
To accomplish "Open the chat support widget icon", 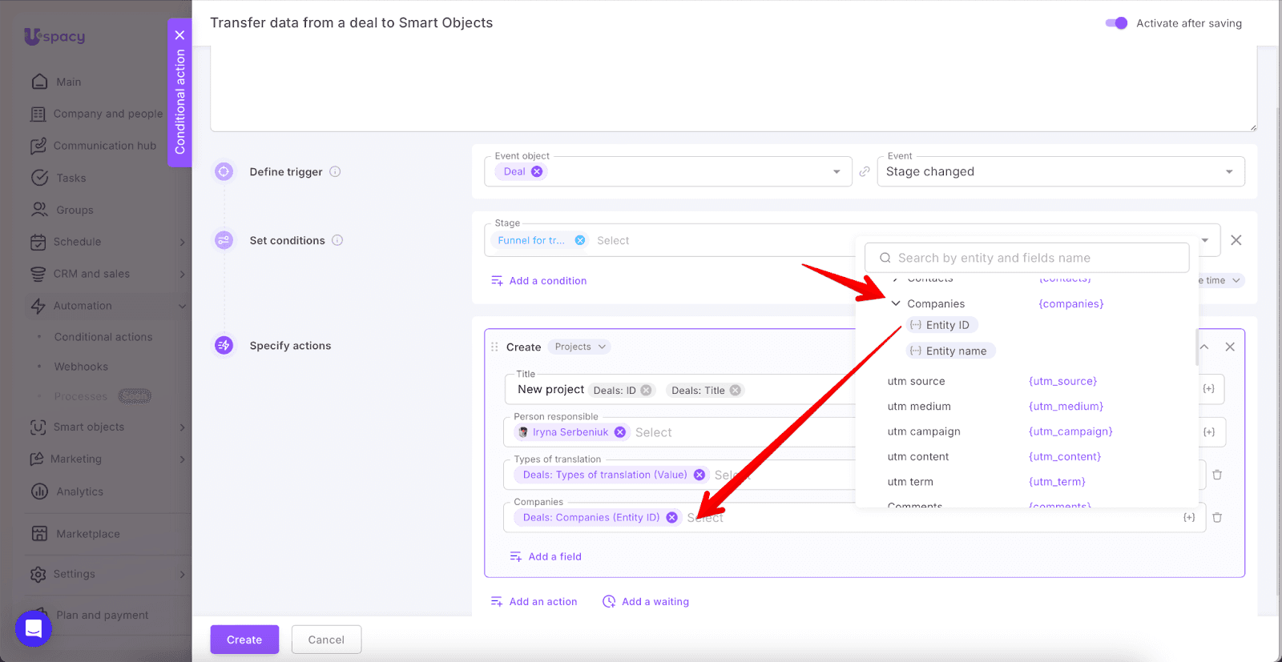I will pyautogui.click(x=34, y=628).
